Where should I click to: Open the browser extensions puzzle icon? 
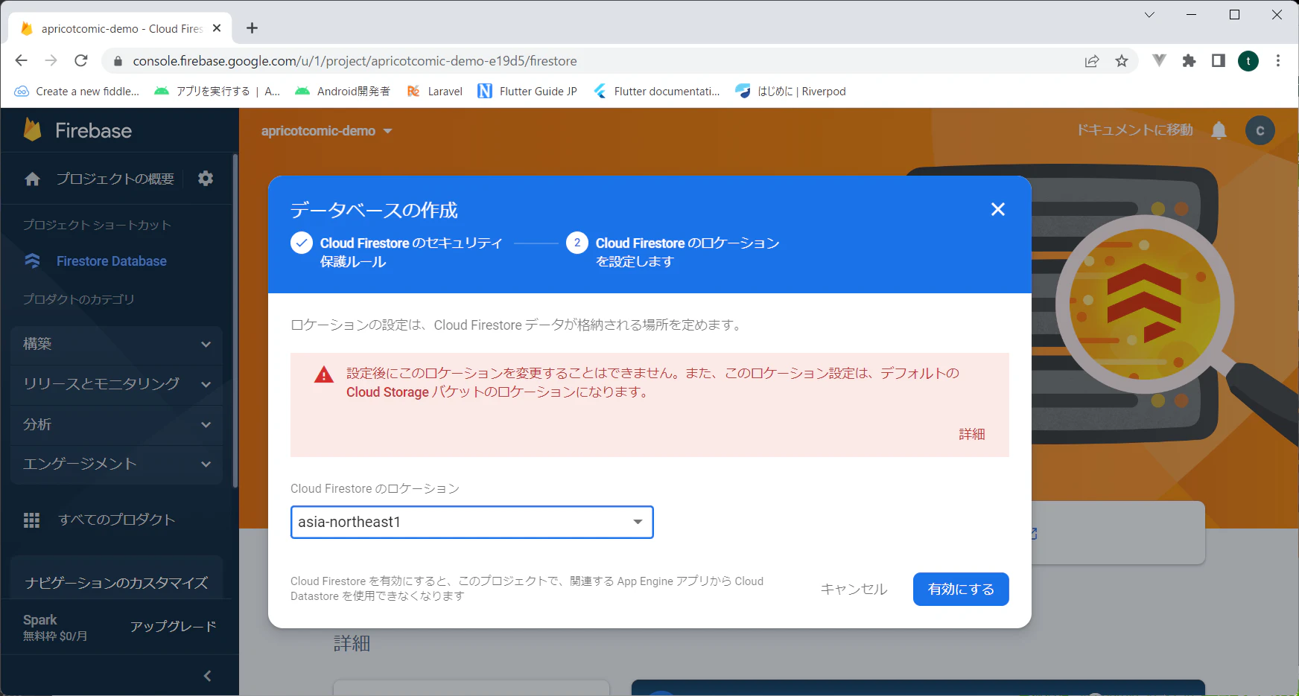[1189, 61]
